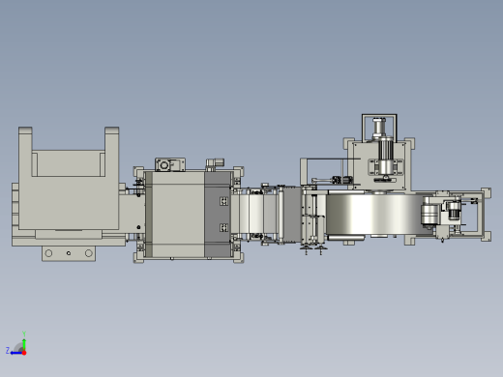Select the dark gray enclosure side panel
503x377 pixels.
pos(218,215)
